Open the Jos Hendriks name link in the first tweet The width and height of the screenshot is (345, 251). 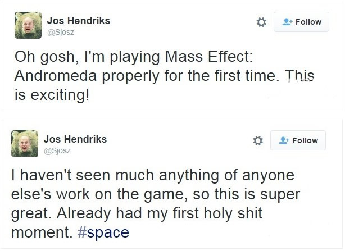click(78, 20)
